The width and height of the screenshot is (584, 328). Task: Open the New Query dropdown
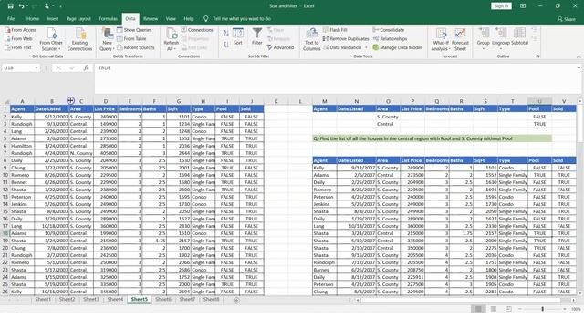108,39
